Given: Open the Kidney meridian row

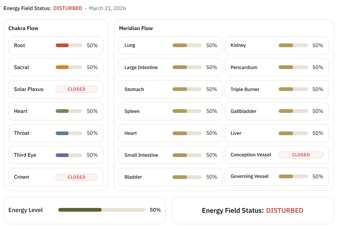Looking at the screenshot, I should pos(277,45).
